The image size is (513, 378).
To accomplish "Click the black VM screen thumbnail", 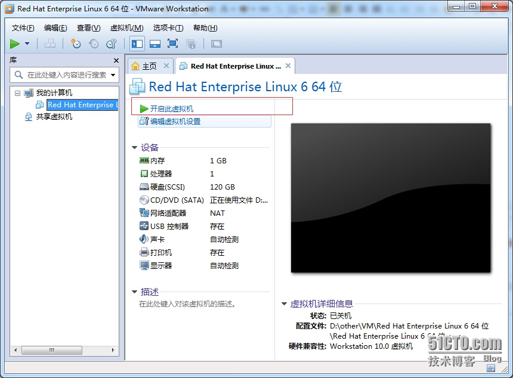I will point(391,198).
